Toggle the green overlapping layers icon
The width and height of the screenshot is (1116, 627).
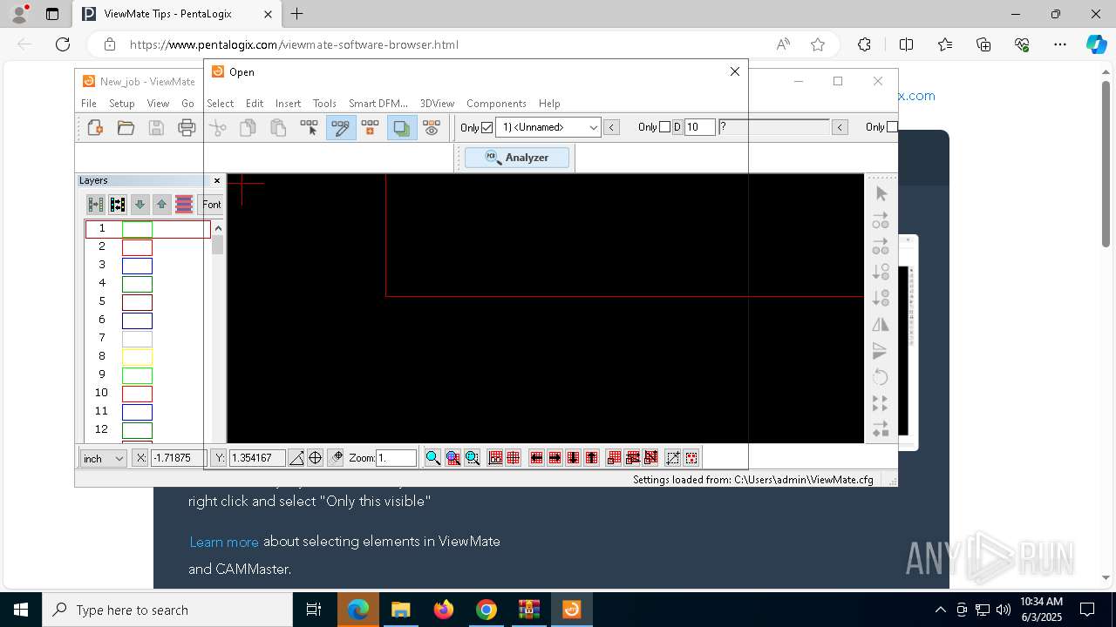click(401, 128)
